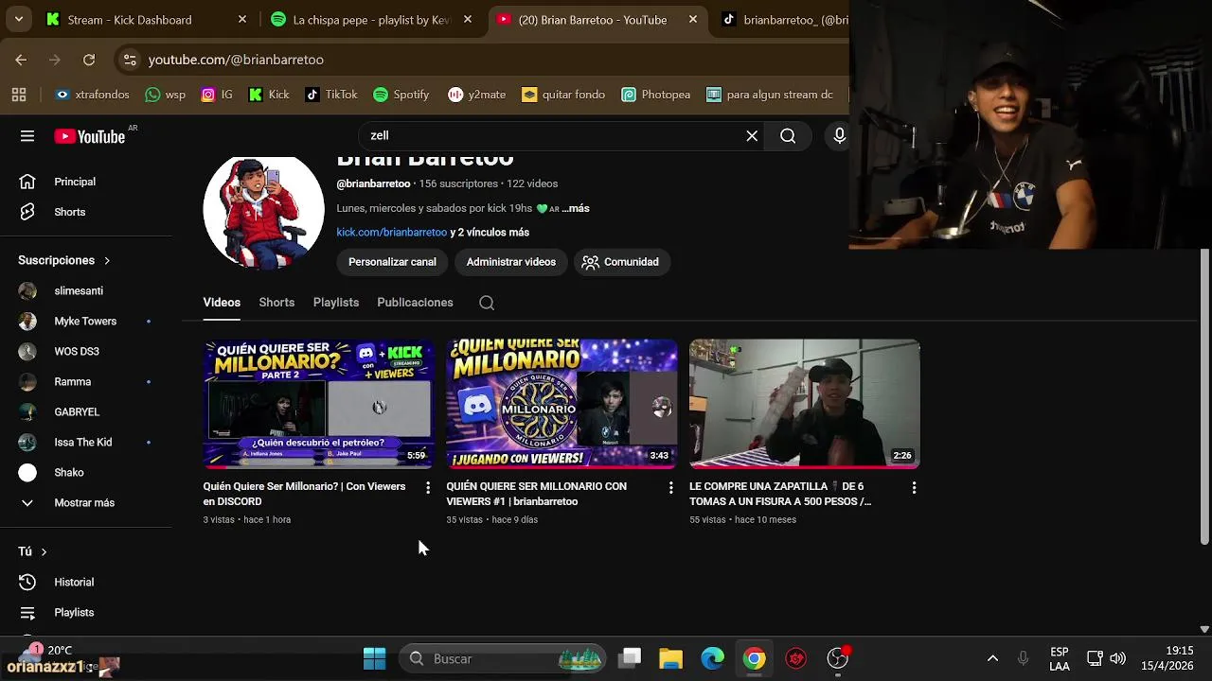Open File Explorer from taskbar

coord(670,658)
